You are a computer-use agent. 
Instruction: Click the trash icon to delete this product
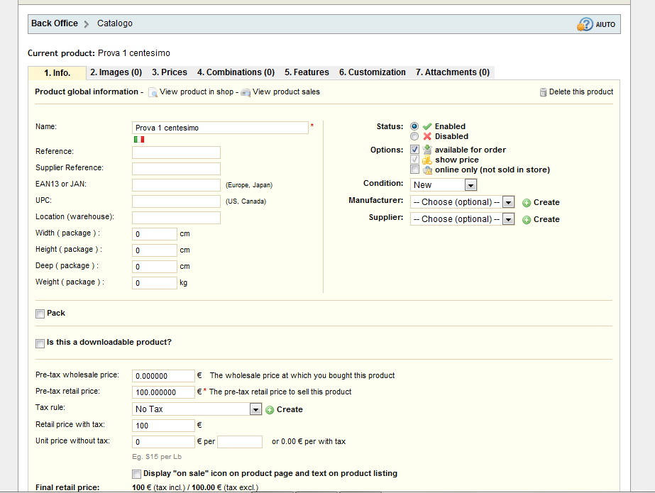click(543, 92)
